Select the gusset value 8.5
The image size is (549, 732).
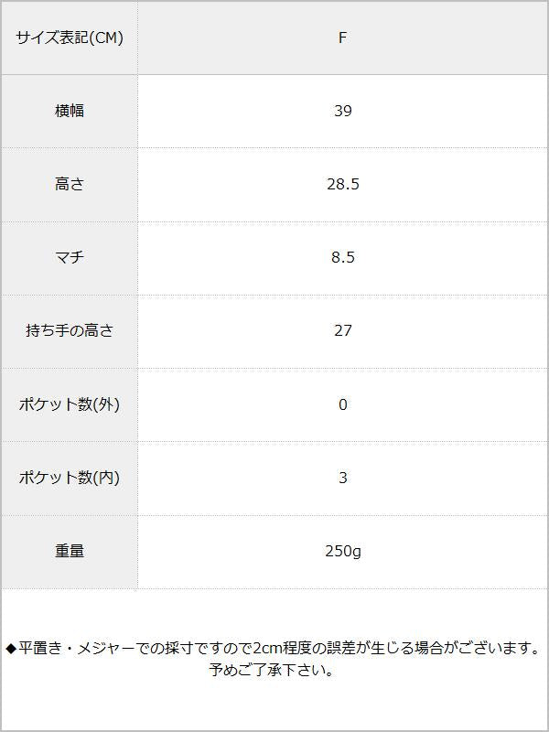(343, 257)
